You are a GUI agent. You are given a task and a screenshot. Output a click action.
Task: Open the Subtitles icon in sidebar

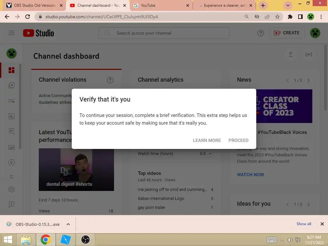click(x=12, y=147)
